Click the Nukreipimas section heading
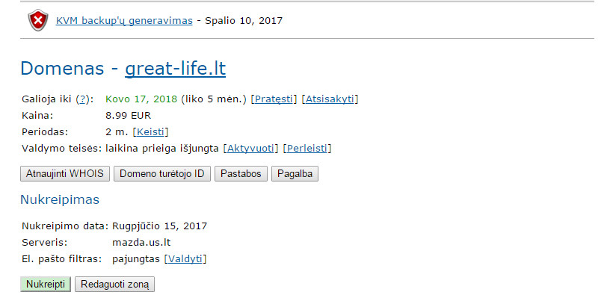This screenshot has width=616, height=298. 60,200
